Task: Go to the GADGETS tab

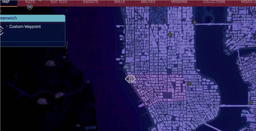Action: point(91,2)
